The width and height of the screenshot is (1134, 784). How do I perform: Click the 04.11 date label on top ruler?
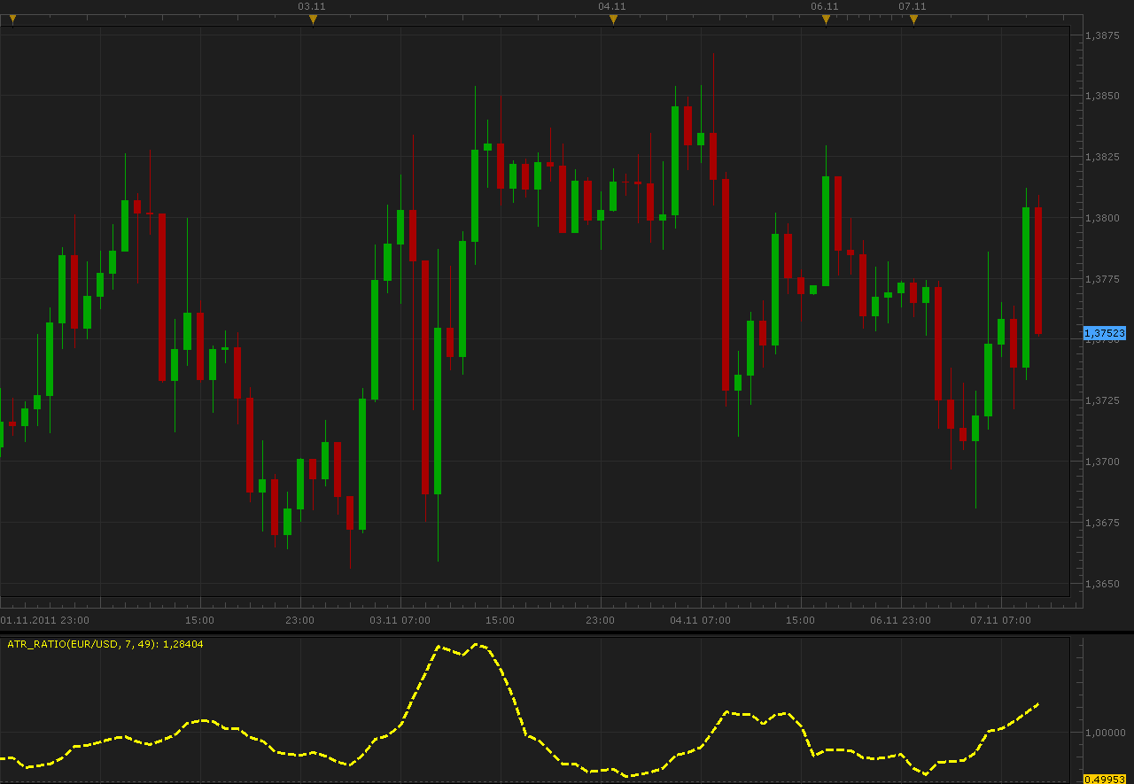(x=612, y=6)
